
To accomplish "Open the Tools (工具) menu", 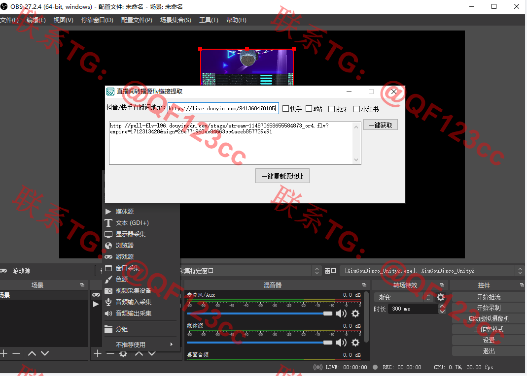I will [x=209, y=20].
